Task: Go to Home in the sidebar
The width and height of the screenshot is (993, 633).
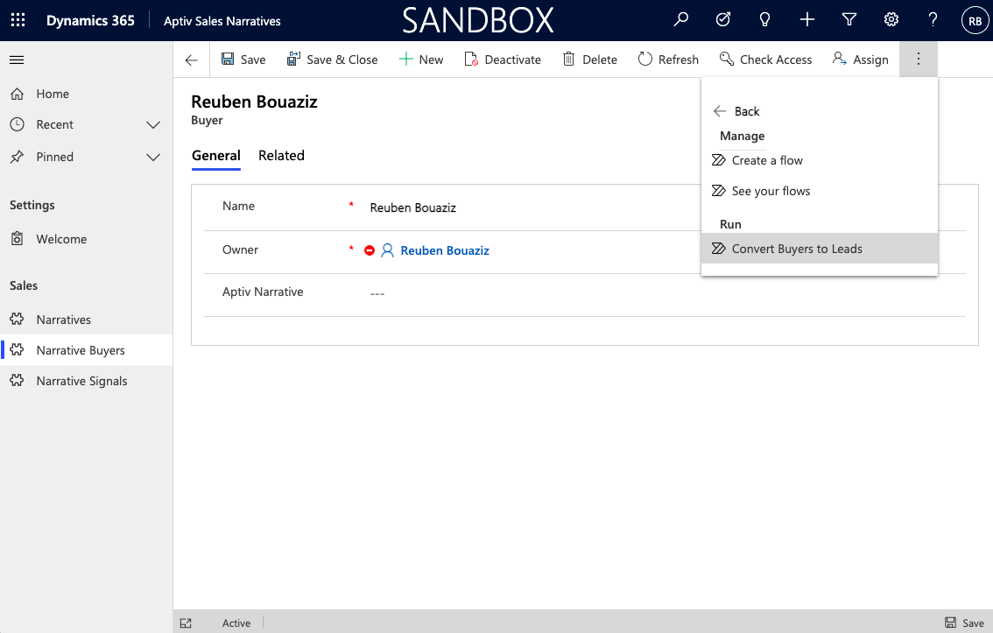Action: click(86, 94)
